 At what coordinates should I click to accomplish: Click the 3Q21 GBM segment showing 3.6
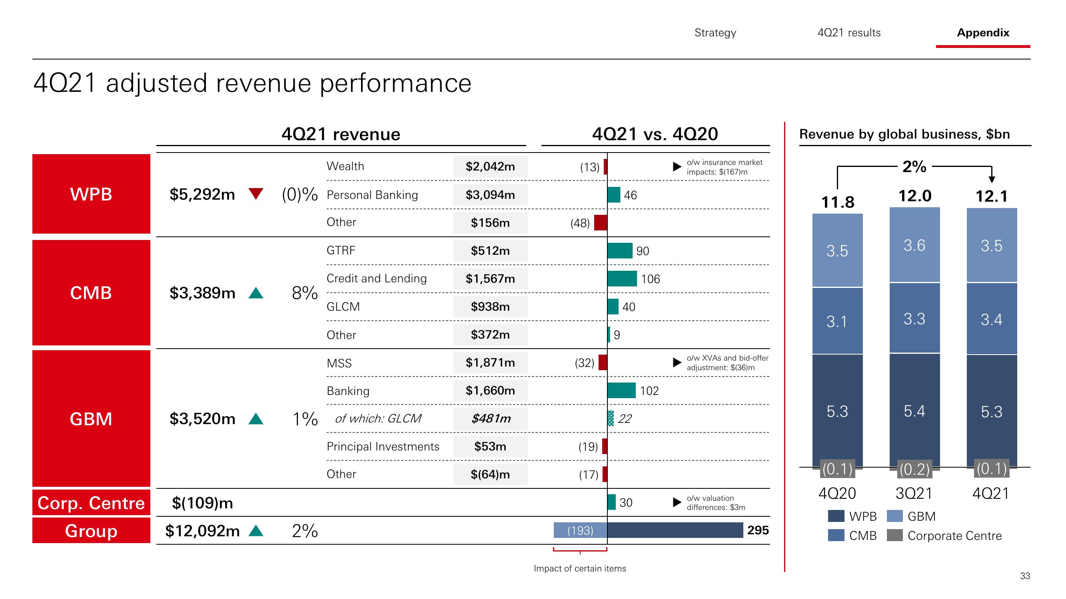(x=914, y=245)
